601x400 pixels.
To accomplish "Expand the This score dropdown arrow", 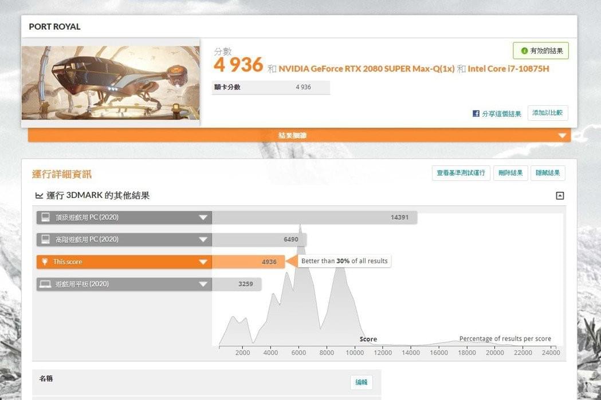I will (x=203, y=262).
